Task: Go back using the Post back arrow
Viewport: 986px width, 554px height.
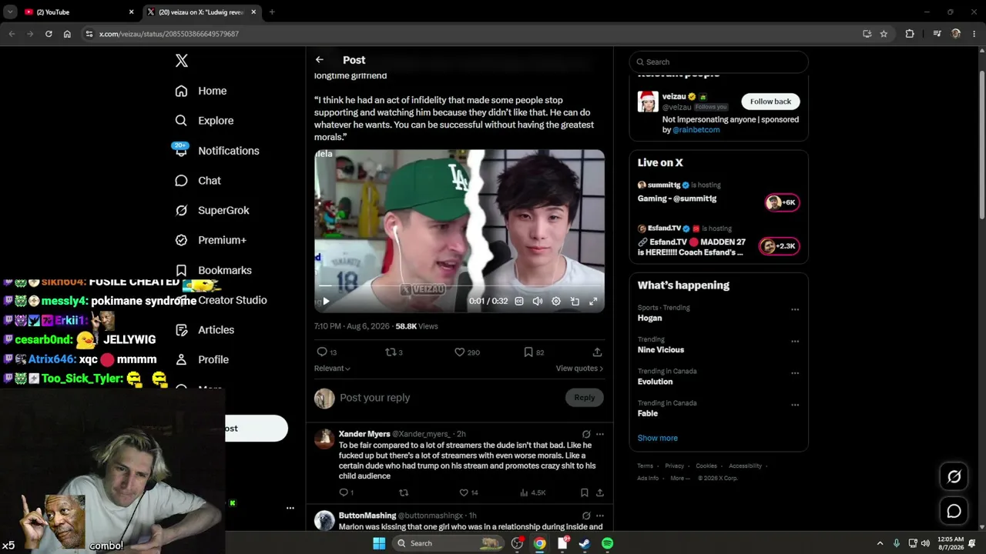Action: coord(320,60)
